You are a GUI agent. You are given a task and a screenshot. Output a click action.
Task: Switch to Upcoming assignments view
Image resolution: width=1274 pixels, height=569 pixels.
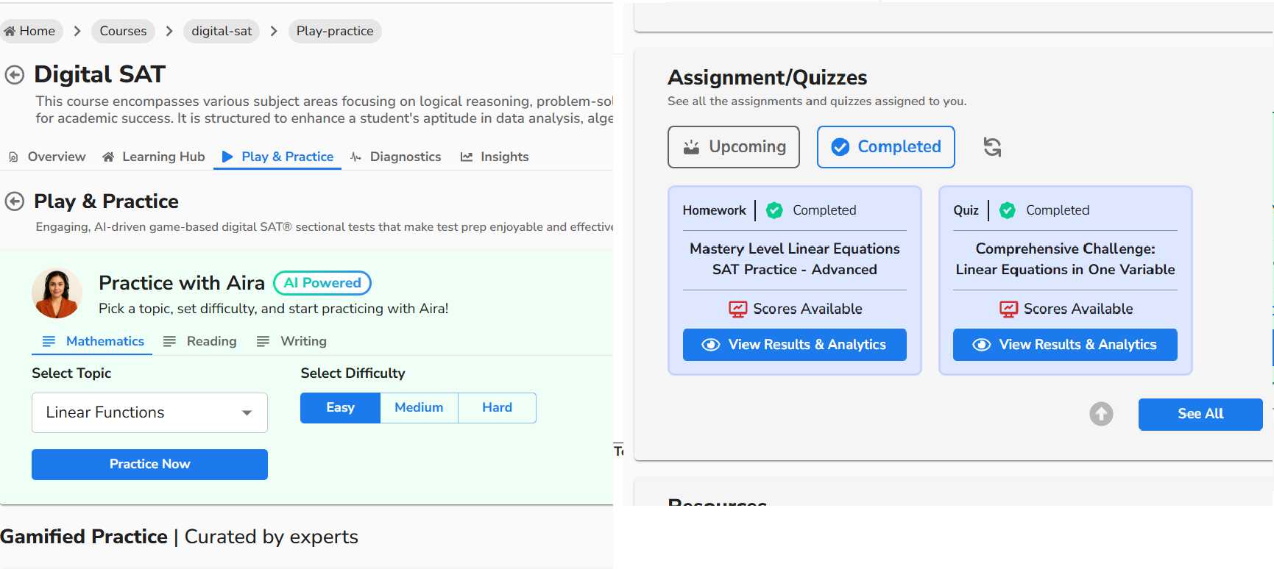coord(734,146)
